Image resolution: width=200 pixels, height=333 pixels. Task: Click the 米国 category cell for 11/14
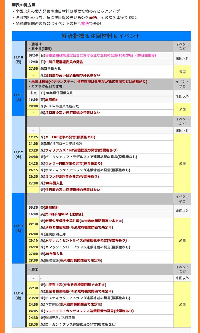[182, 304]
